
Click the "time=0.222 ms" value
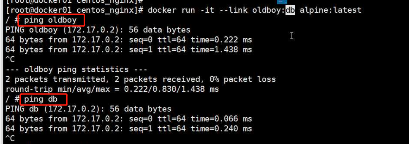[221, 40]
